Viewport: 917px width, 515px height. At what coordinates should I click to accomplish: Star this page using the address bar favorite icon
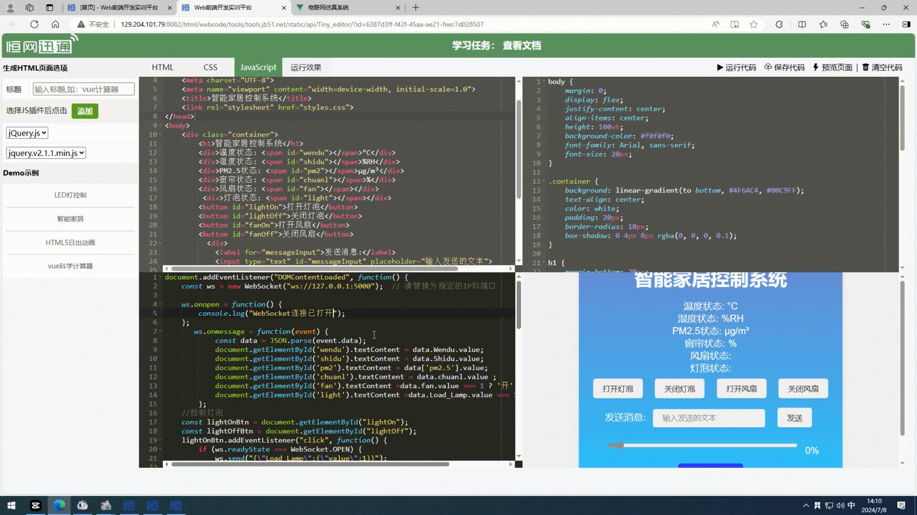tap(754, 24)
